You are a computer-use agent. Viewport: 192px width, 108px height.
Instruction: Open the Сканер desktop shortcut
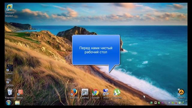(85, 94)
